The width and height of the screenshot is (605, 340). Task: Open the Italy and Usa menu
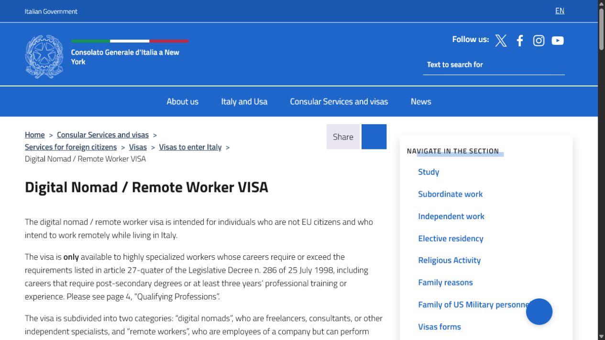tap(244, 101)
